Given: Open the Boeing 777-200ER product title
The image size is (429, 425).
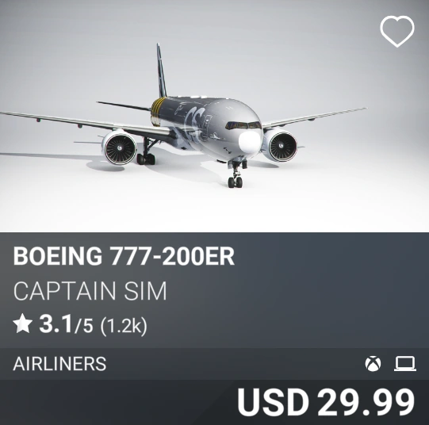Looking at the screenshot, I should pos(124,256).
